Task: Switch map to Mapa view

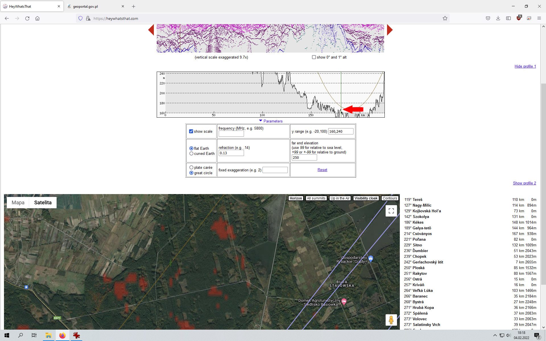Action: click(x=18, y=203)
